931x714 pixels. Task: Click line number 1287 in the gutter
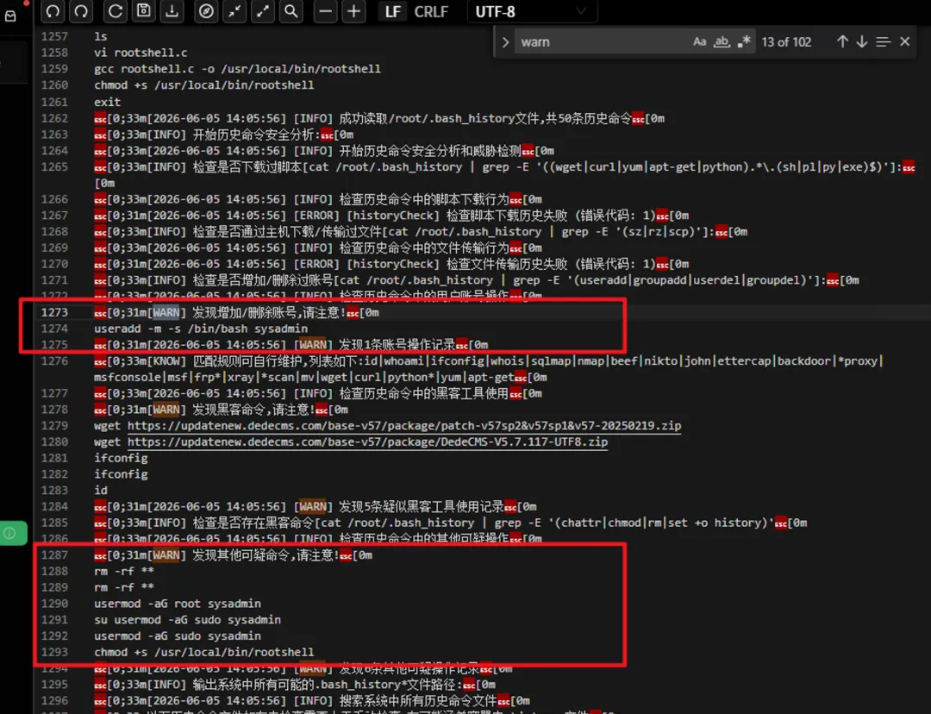(54, 554)
